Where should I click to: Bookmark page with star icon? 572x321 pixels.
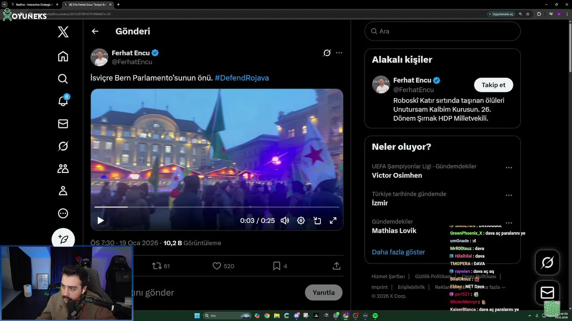click(x=528, y=14)
